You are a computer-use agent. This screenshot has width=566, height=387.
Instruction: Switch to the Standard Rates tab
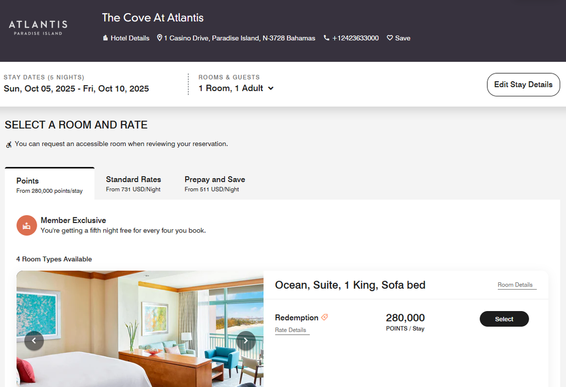[133, 183]
